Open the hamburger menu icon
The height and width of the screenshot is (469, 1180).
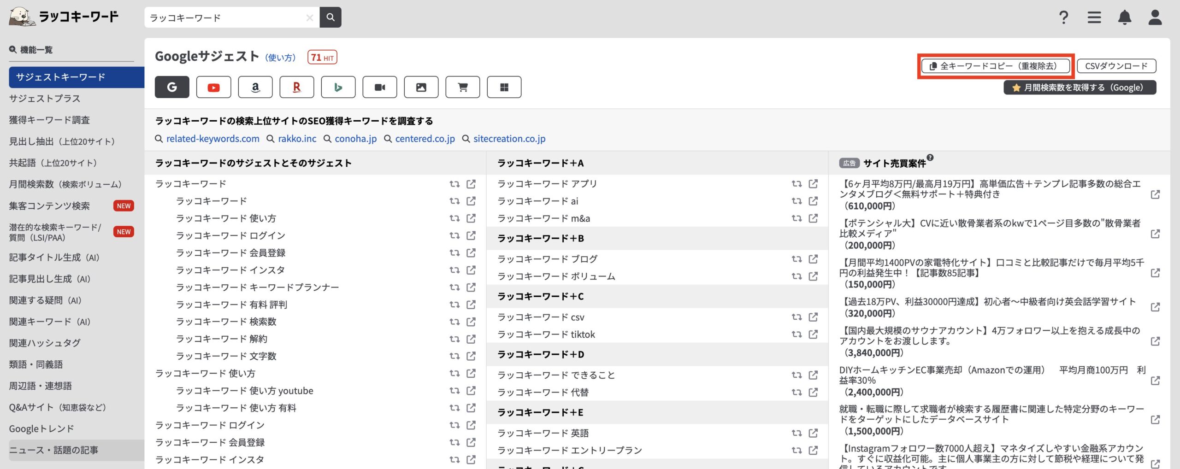pos(1094,18)
